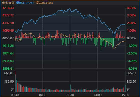
Task: Click the 创业板指 index title
Action: [8, 3]
